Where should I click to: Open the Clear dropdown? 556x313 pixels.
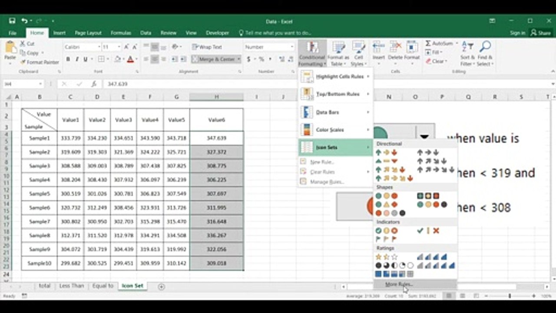(x=436, y=61)
